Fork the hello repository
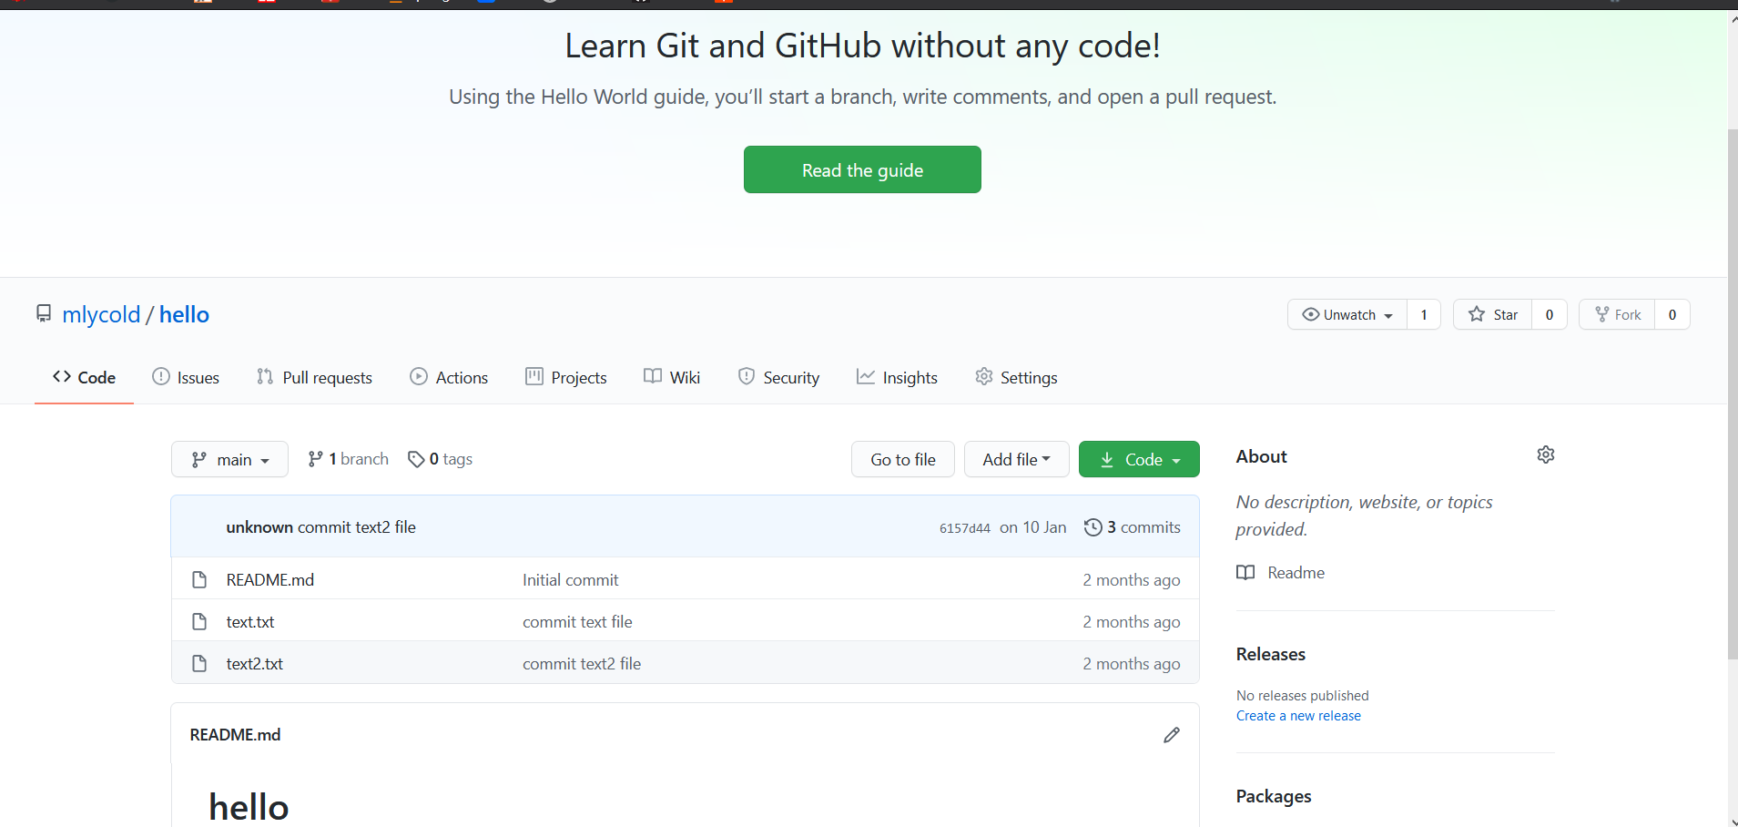 pyautogui.click(x=1617, y=314)
